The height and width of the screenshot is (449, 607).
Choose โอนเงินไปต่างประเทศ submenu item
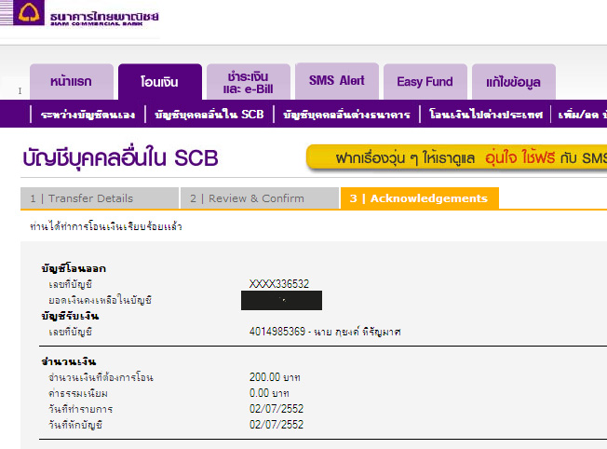[486, 115]
